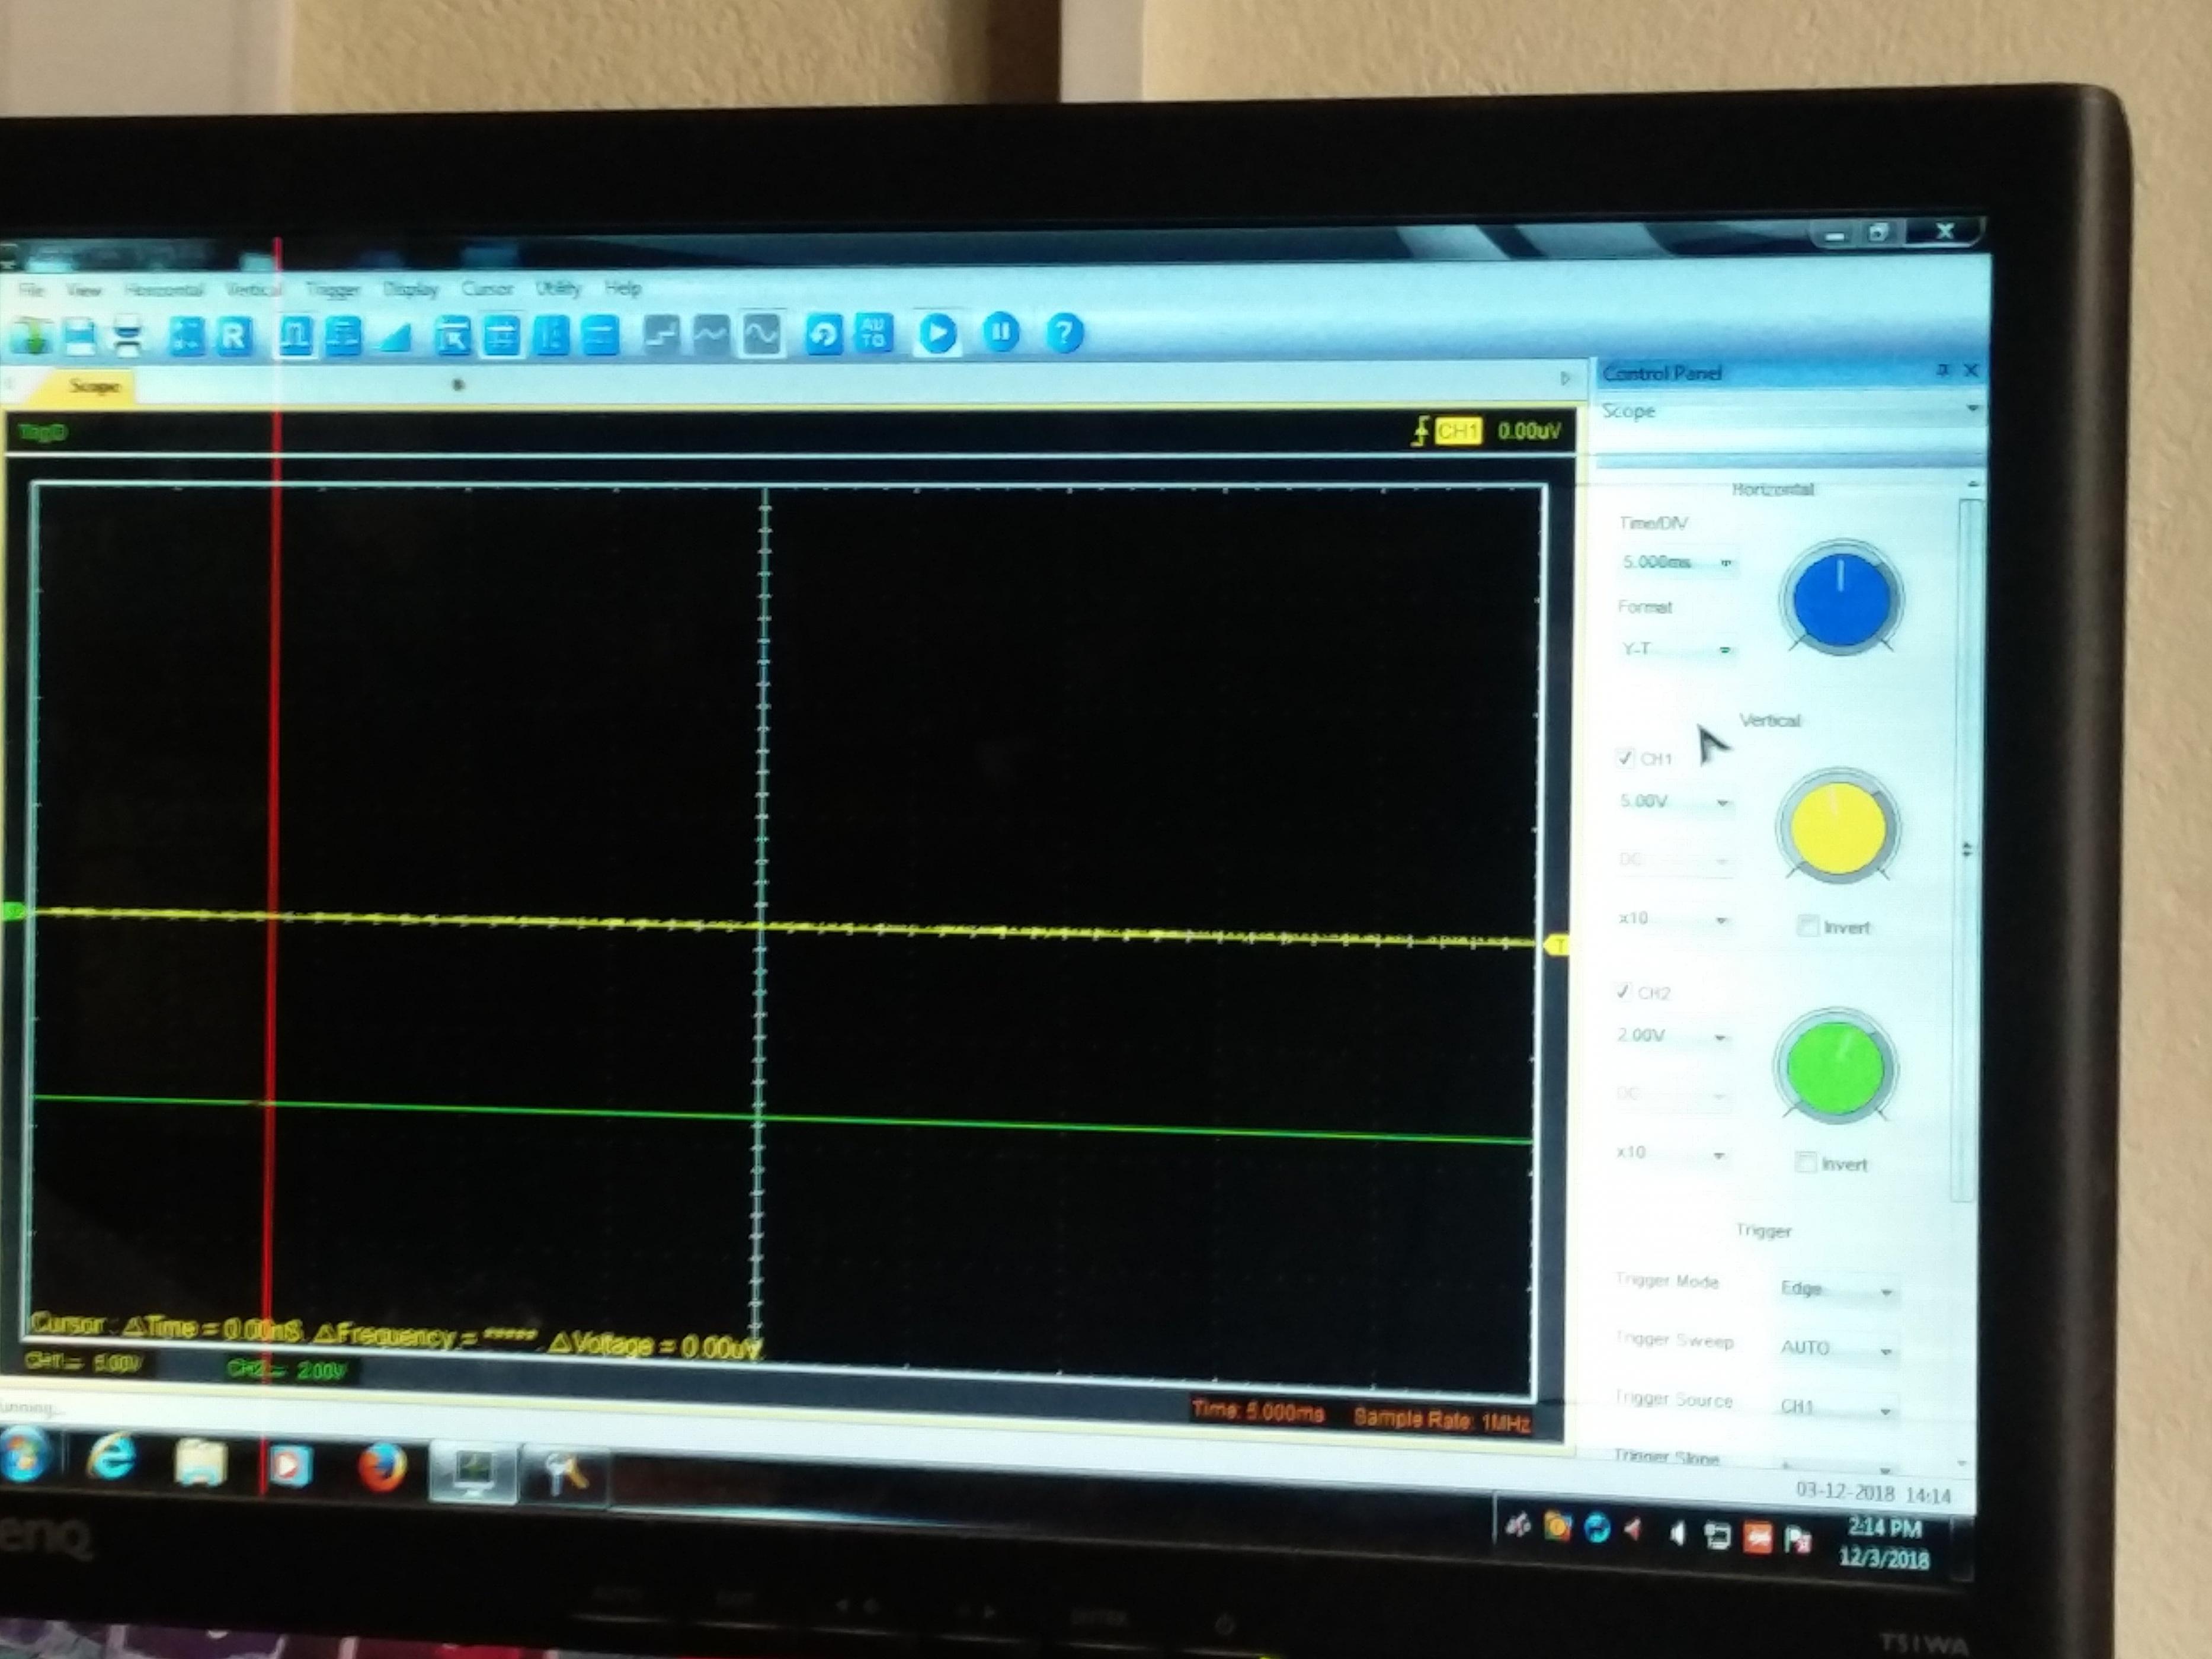
Task: Open the Cursor menu
Action: point(487,288)
